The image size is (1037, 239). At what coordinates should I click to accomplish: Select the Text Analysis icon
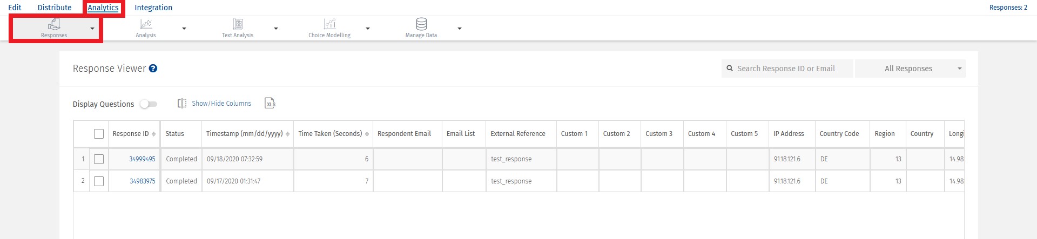(238, 24)
